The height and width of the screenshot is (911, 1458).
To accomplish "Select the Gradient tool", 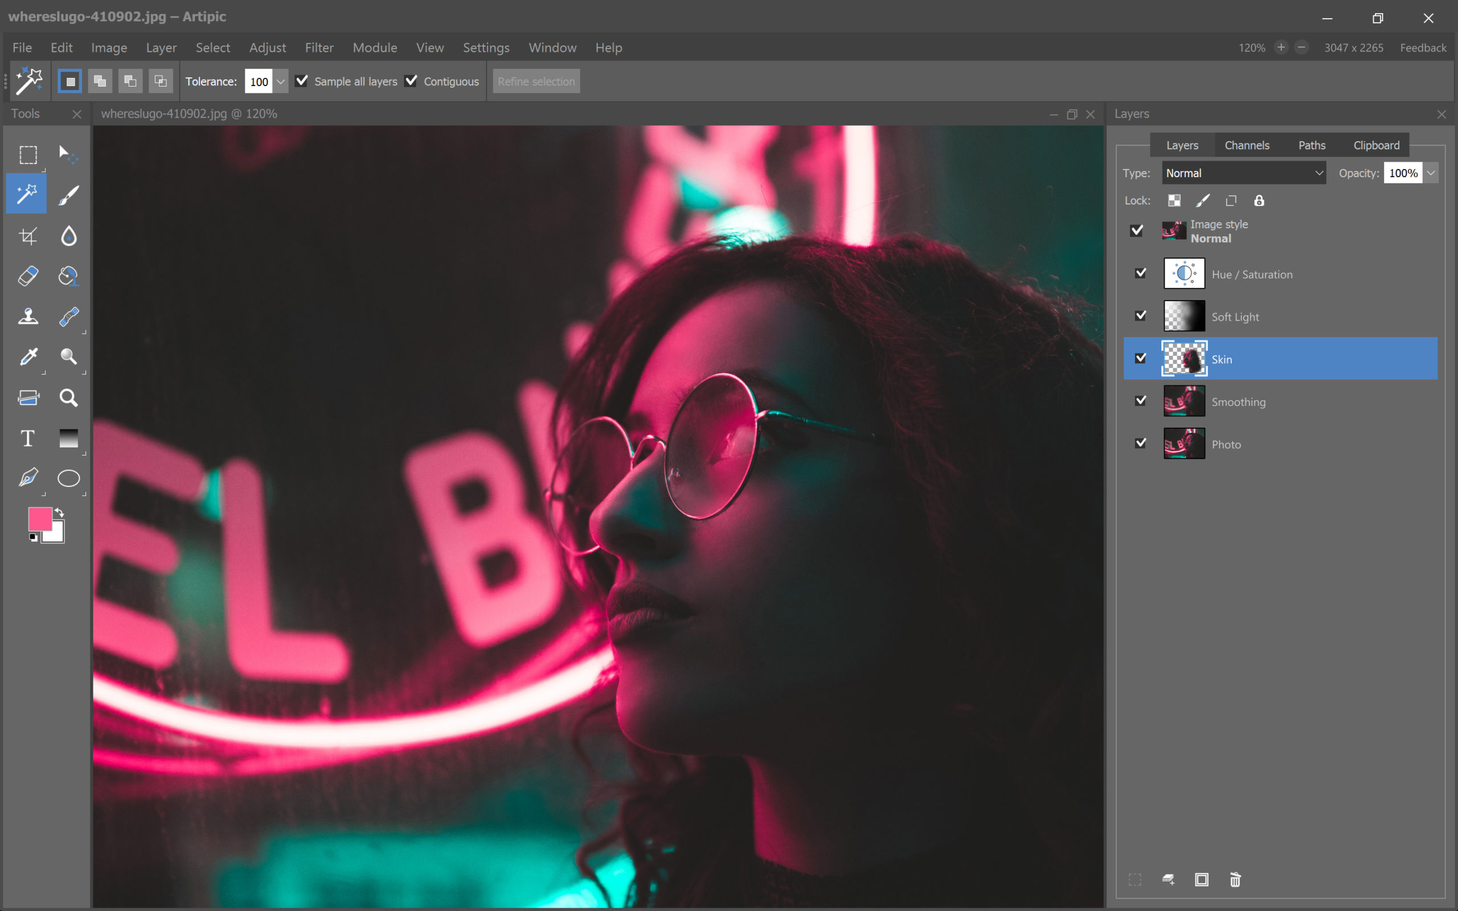I will 69,438.
